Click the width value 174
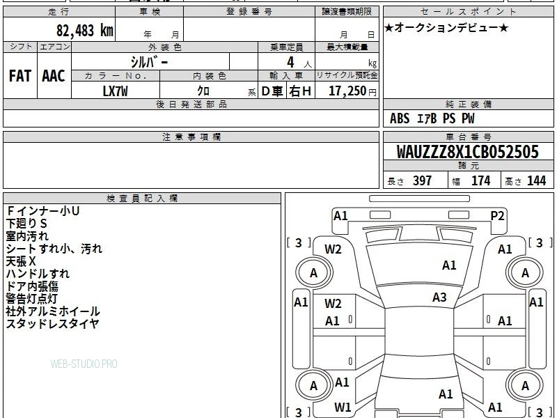 click(x=480, y=180)
